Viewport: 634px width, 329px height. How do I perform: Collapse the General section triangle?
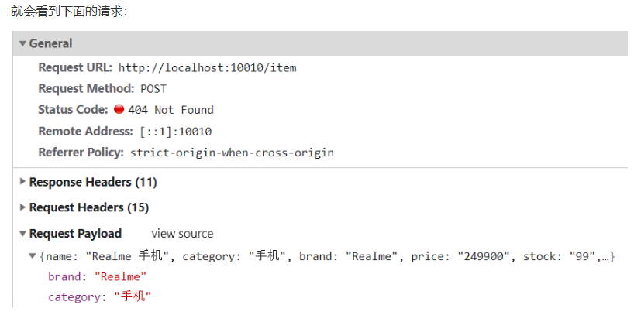point(22,44)
